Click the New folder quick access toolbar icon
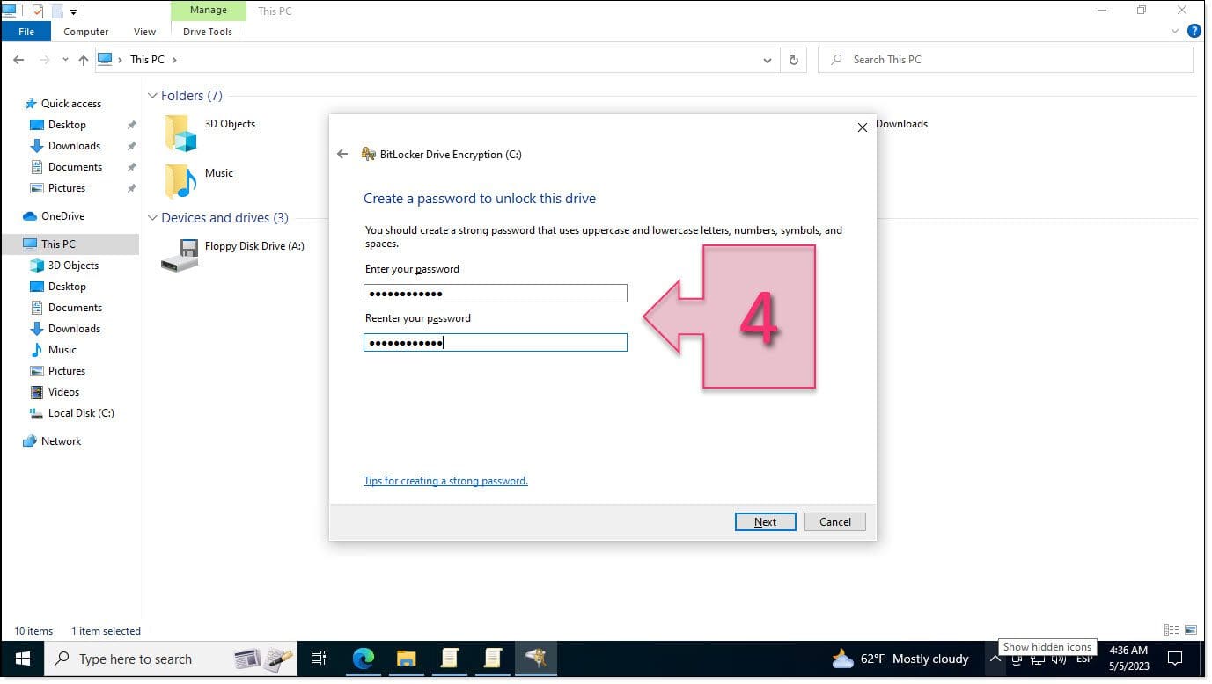1212x684 pixels. [x=57, y=11]
